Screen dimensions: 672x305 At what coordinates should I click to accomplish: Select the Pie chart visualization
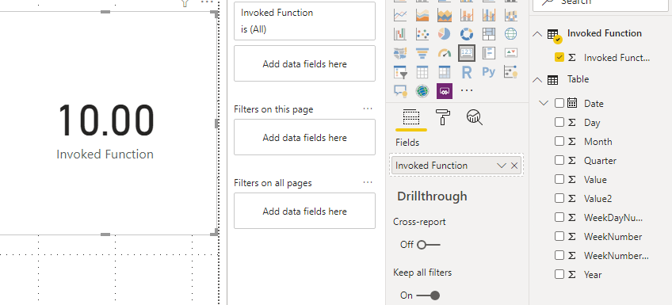point(445,34)
